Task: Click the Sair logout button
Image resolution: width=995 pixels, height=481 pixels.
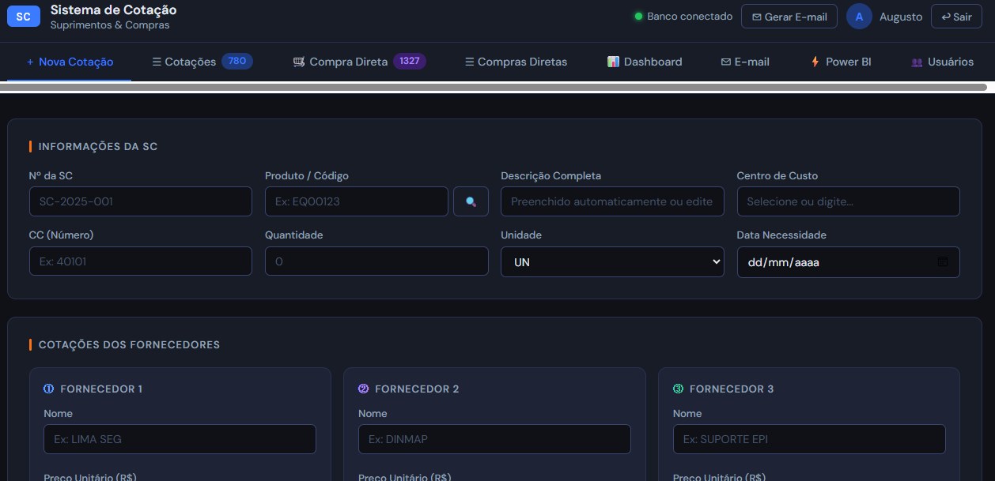Action: point(956,17)
